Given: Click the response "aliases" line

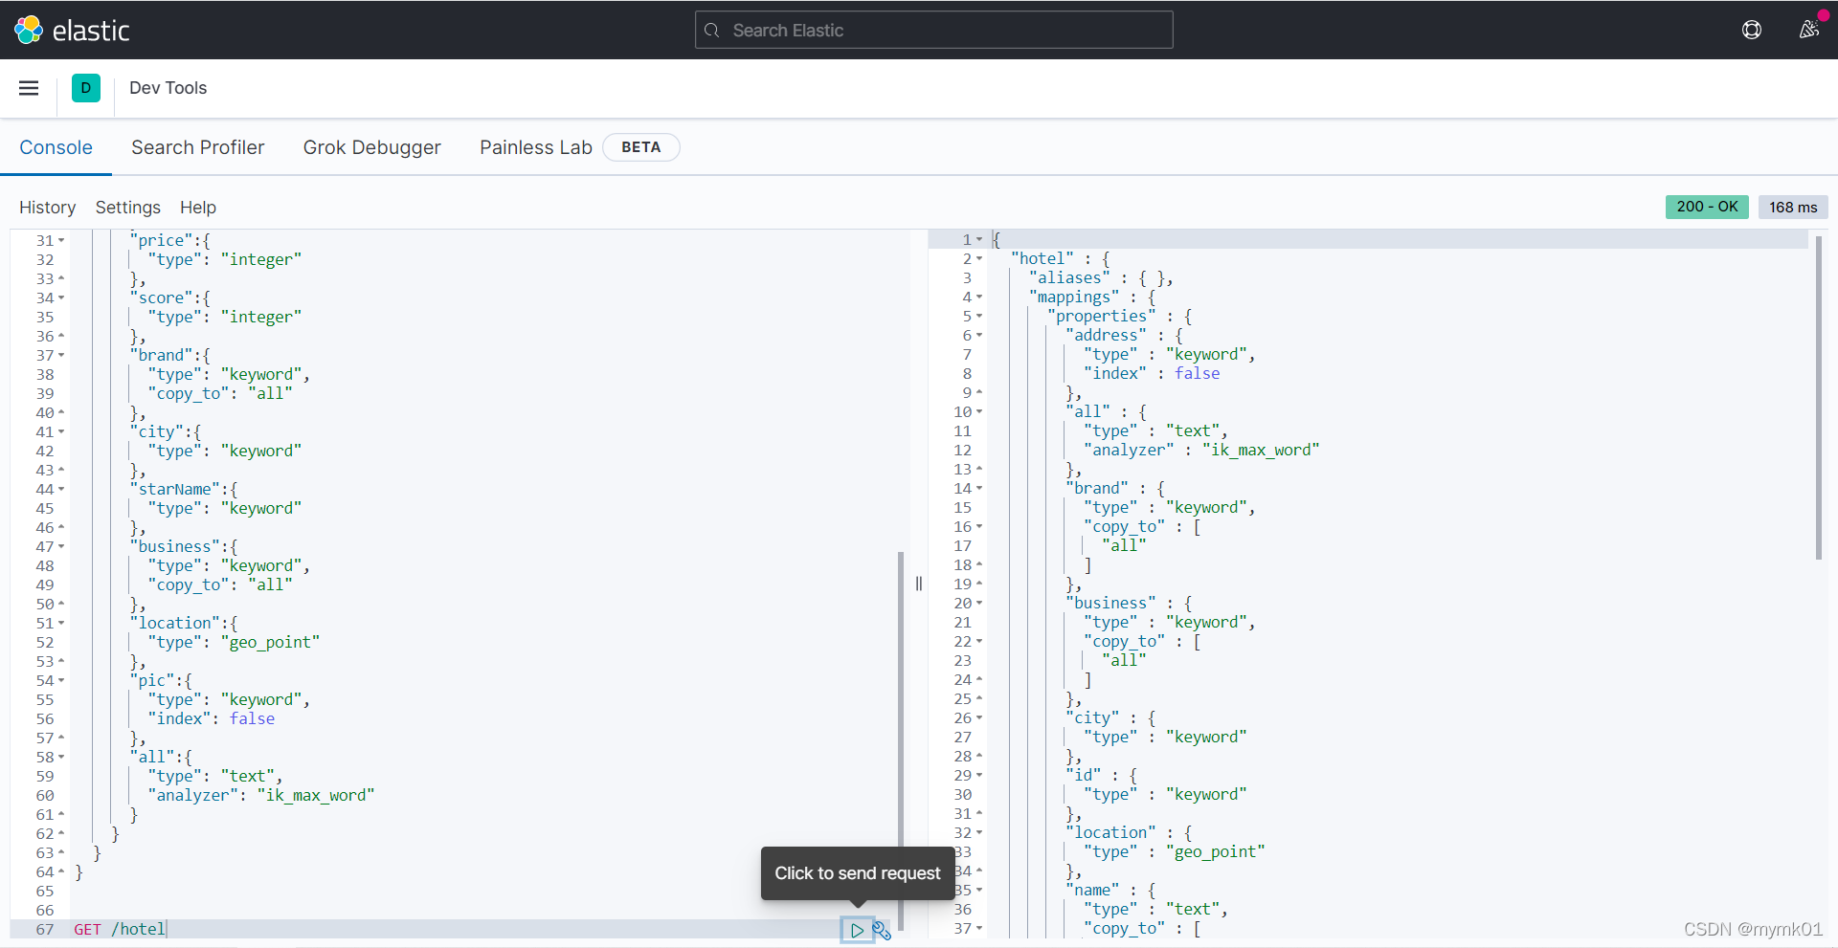Looking at the screenshot, I should tap(1101, 278).
